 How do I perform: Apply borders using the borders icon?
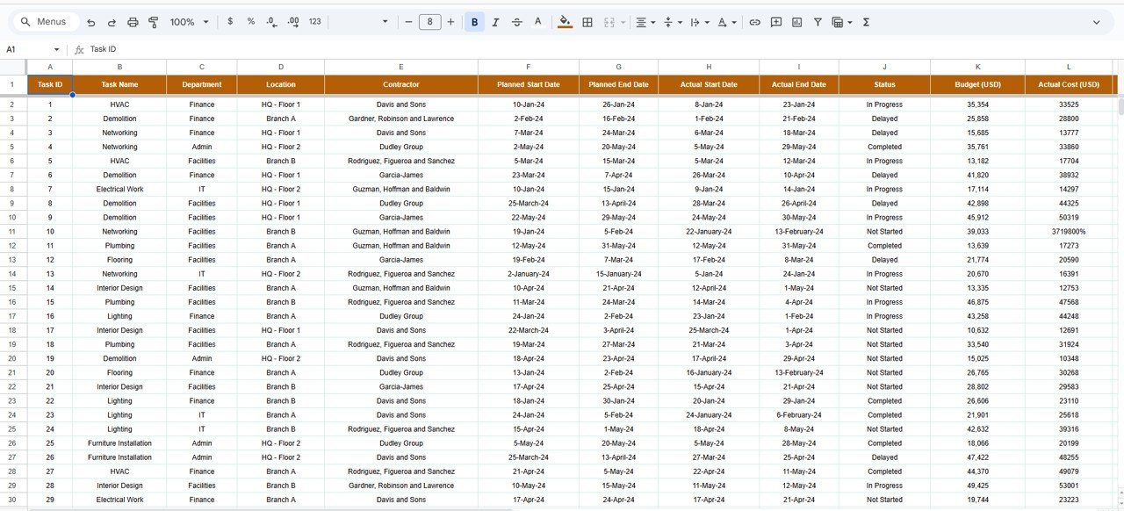point(587,22)
